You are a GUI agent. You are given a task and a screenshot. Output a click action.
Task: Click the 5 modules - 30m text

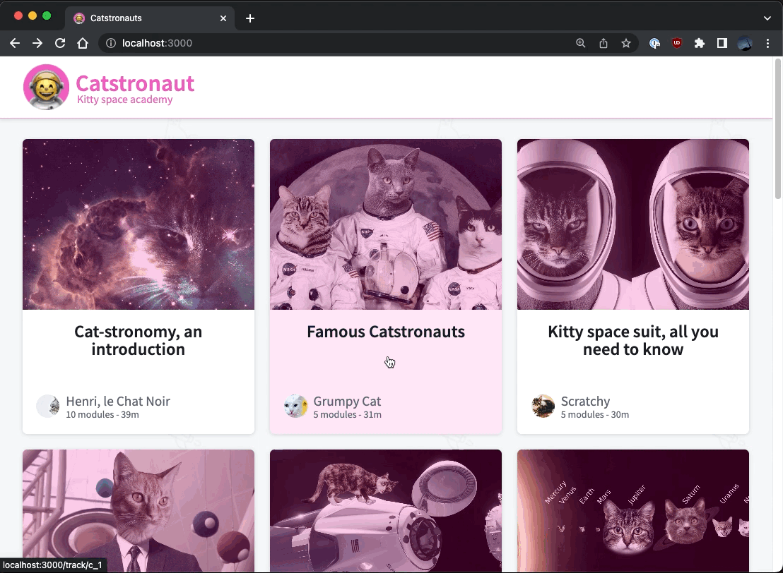click(595, 414)
